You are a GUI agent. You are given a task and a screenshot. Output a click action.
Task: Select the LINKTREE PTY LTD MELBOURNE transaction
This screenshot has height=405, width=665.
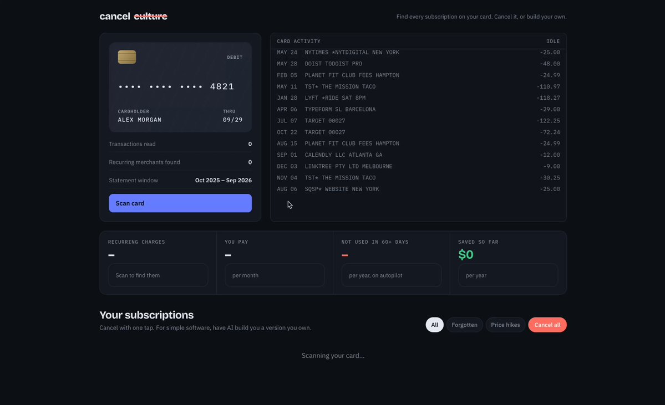[x=418, y=167]
